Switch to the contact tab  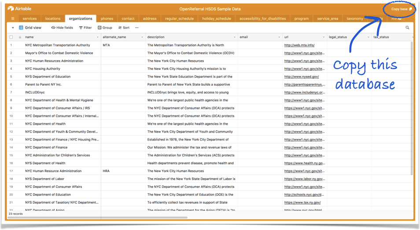tap(128, 19)
